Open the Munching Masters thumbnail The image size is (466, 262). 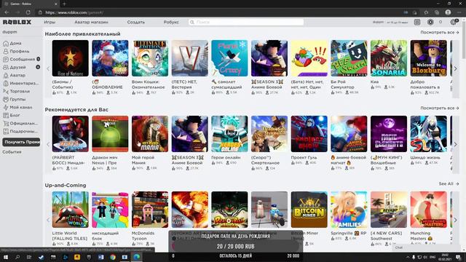click(x=429, y=210)
